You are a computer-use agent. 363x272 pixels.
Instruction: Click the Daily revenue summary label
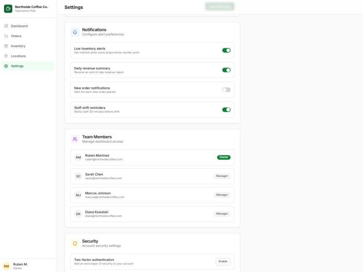(92, 68)
